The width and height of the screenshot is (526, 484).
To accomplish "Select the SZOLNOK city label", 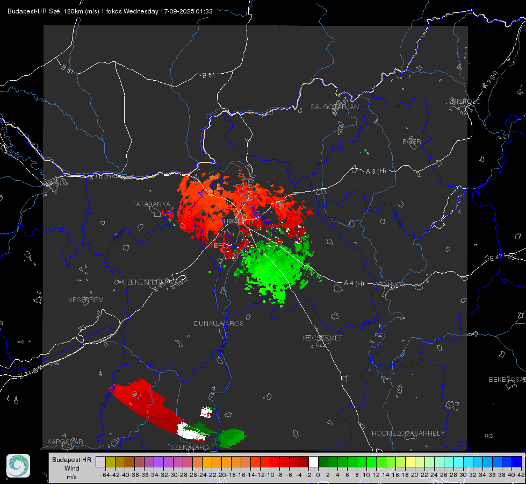I will (x=391, y=284).
